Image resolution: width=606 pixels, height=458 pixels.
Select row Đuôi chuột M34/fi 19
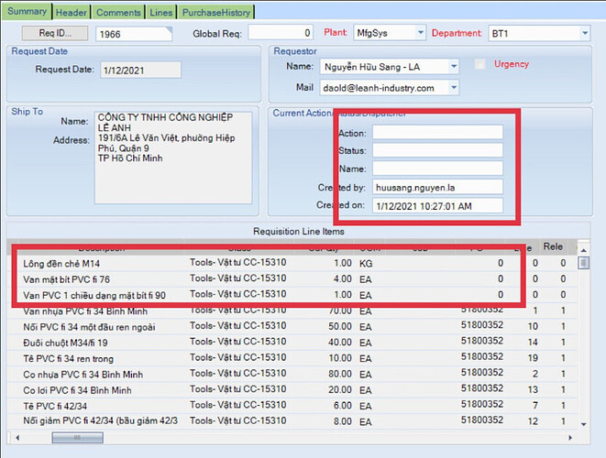coord(292,343)
